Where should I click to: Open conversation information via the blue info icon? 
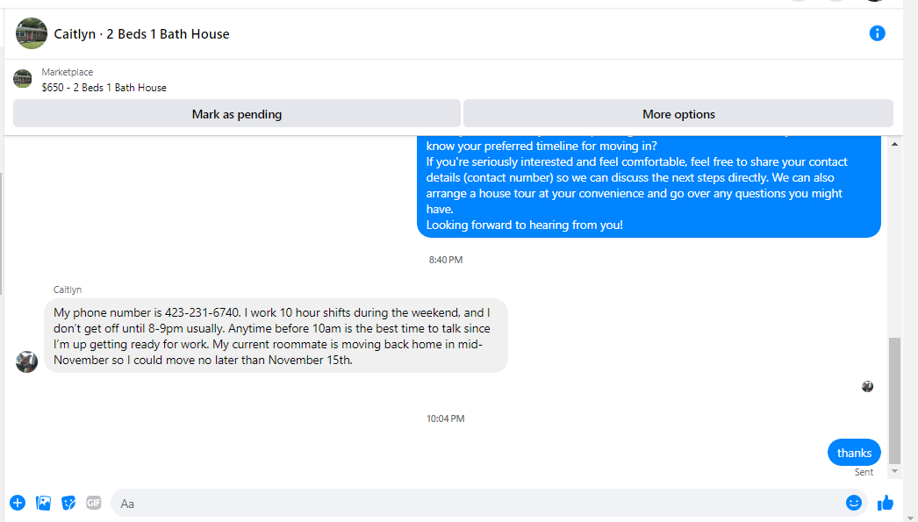point(877,33)
